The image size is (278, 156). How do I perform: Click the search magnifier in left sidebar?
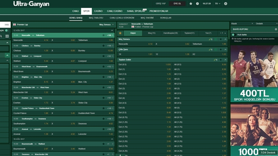pos(1,36)
